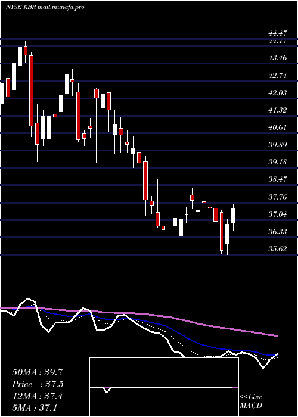Image resolution: width=298 pixels, height=417 pixels.
Task: Click the 42.74 price level label
Action: (278, 76)
